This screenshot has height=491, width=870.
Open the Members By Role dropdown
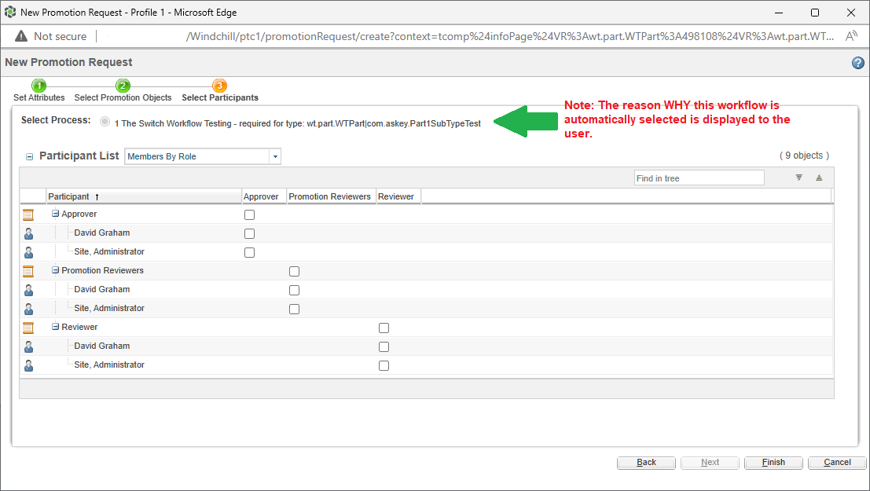(x=275, y=156)
